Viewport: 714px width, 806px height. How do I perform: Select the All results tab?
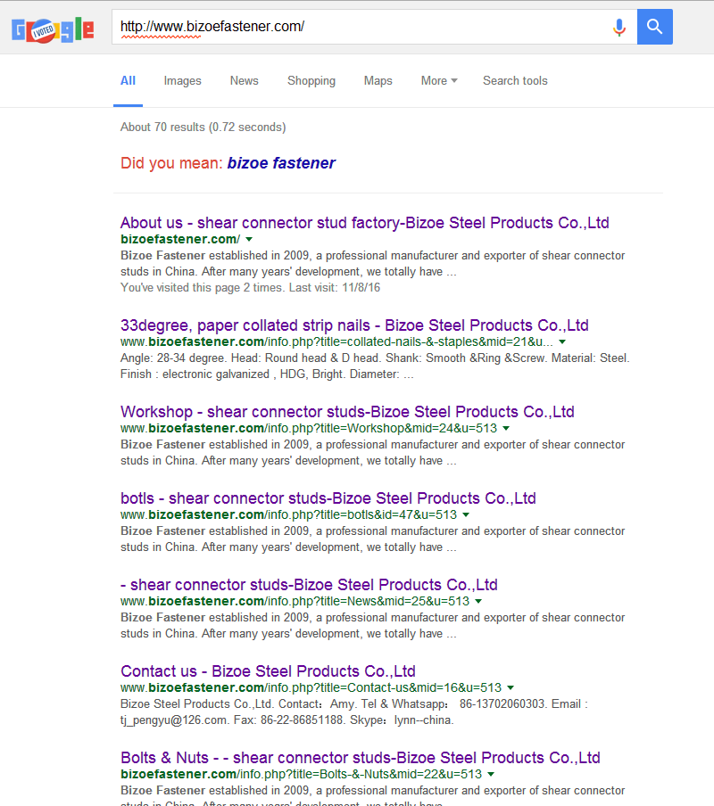pyautogui.click(x=129, y=81)
